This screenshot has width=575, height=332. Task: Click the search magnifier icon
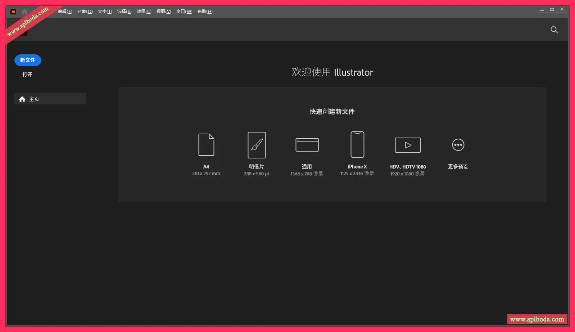tap(554, 30)
